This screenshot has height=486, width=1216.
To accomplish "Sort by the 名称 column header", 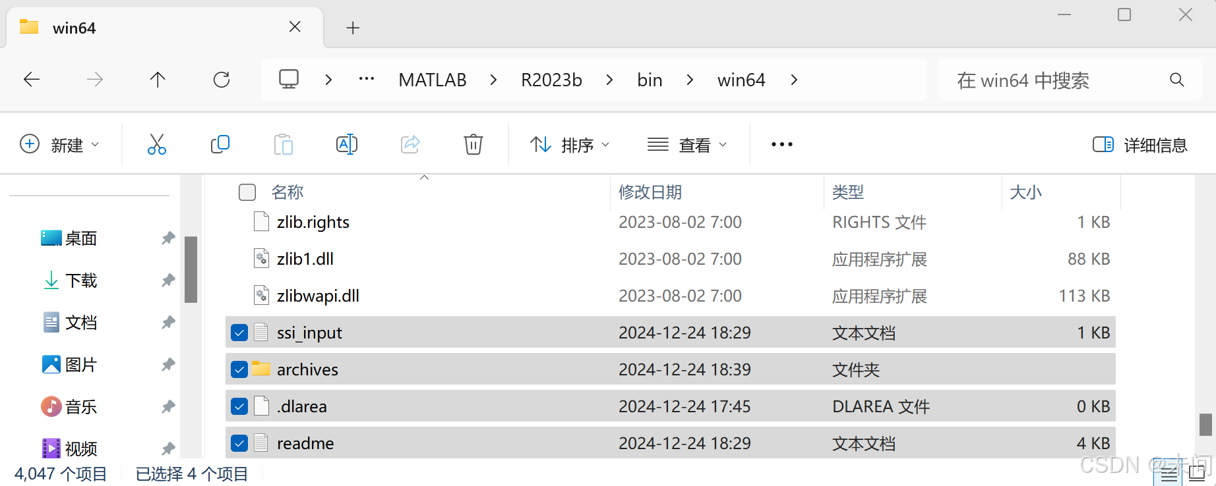I will click(x=288, y=192).
